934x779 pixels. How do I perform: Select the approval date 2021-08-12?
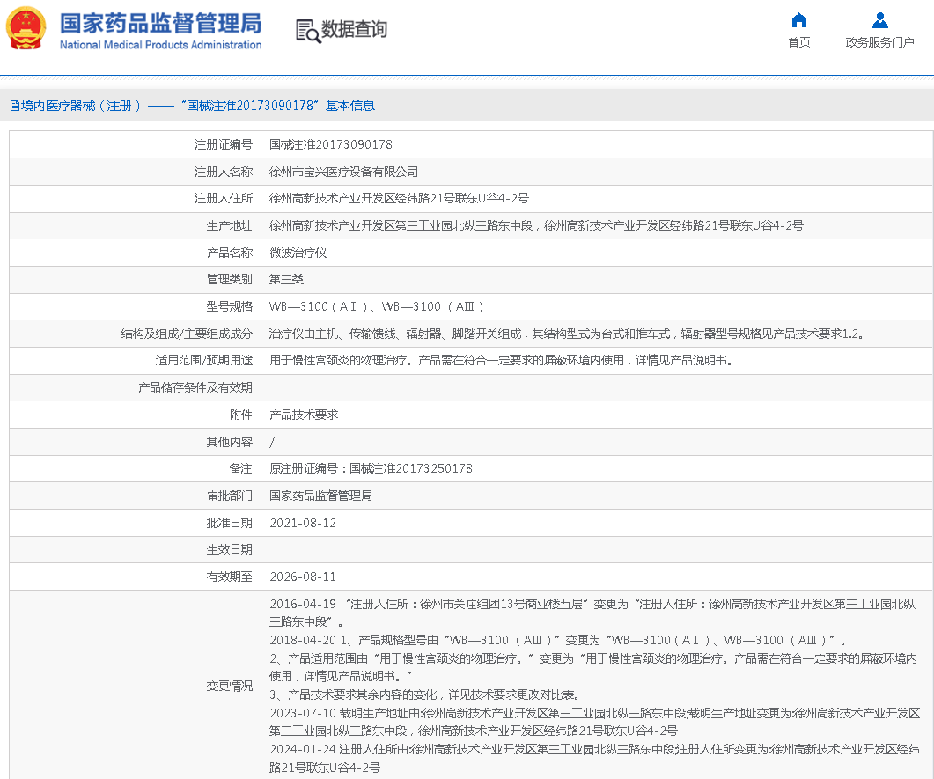click(303, 523)
